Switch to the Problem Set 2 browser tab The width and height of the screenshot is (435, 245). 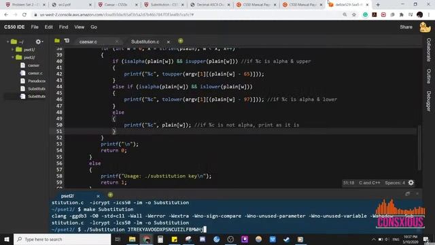[x=26, y=5]
